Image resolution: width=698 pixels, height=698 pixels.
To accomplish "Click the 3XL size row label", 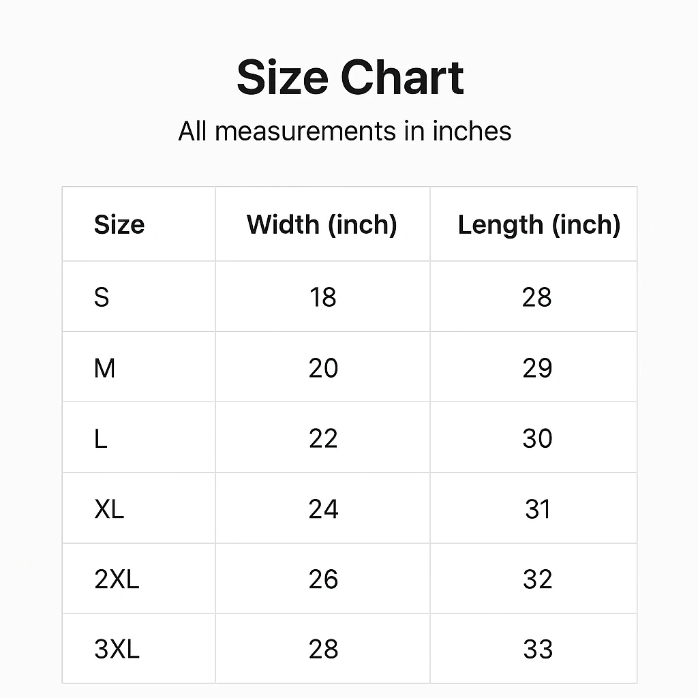I will point(117,650).
